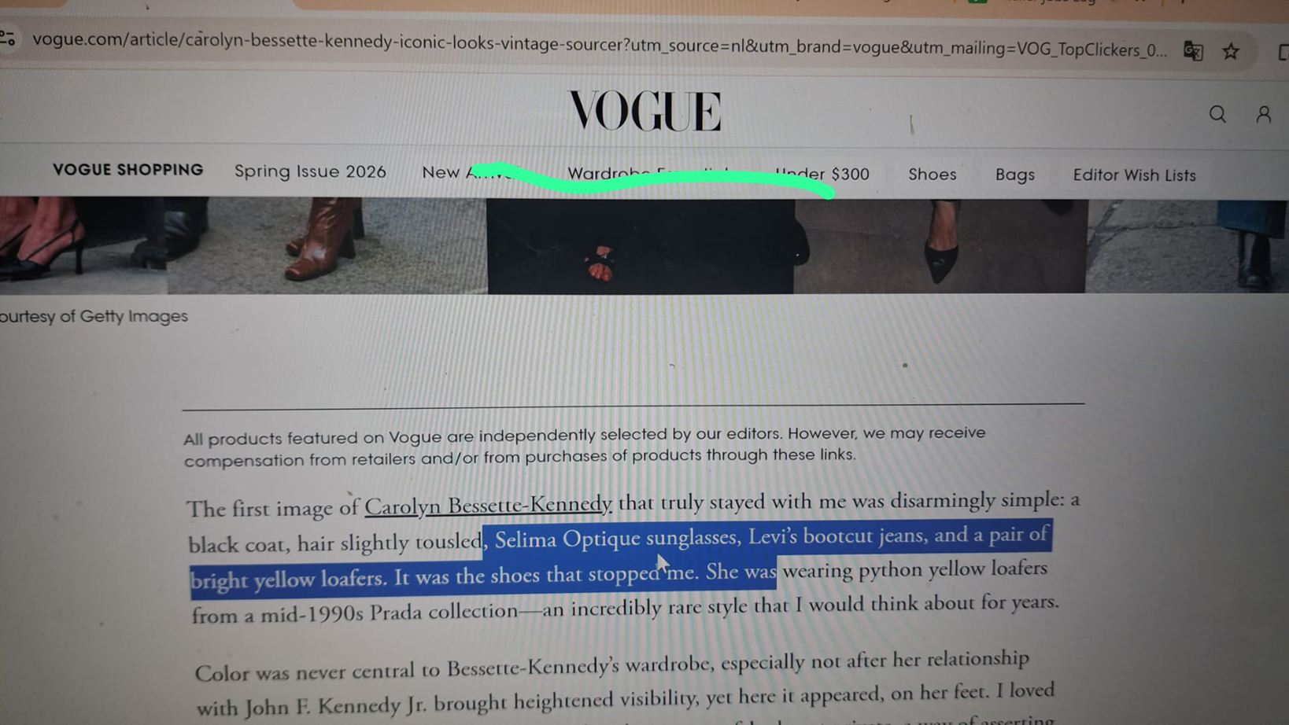
Task: View site information icon beside the URL
Action: click(8, 37)
